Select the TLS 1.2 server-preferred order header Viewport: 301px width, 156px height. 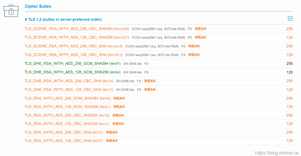click(63, 19)
